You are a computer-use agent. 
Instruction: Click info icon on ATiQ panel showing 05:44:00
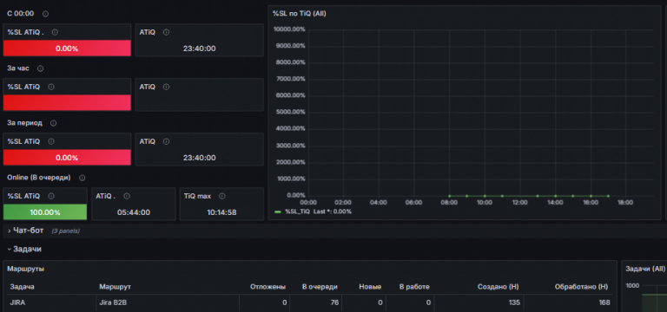127,196
